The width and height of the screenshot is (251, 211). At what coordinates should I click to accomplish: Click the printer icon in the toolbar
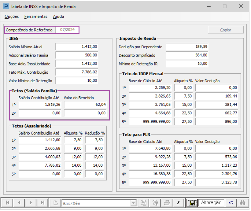tap(167, 203)
